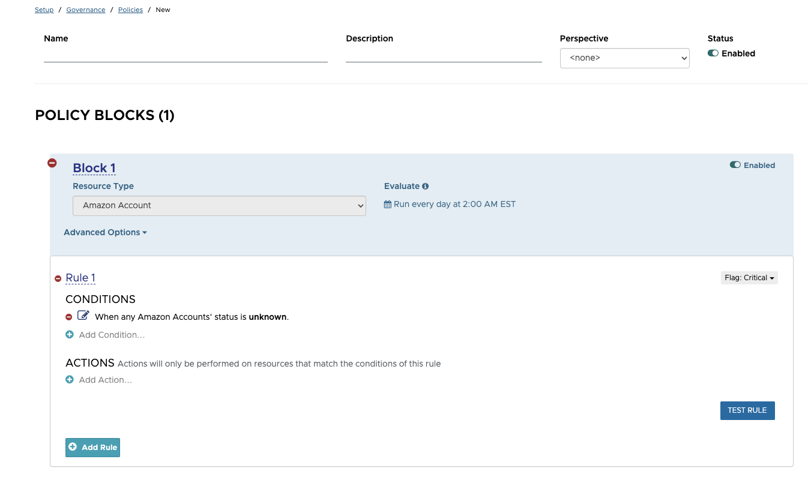This screenshot has width=808, height=486.
Task: Focus the policy Name input field
Action: click(x=185, y=55)
